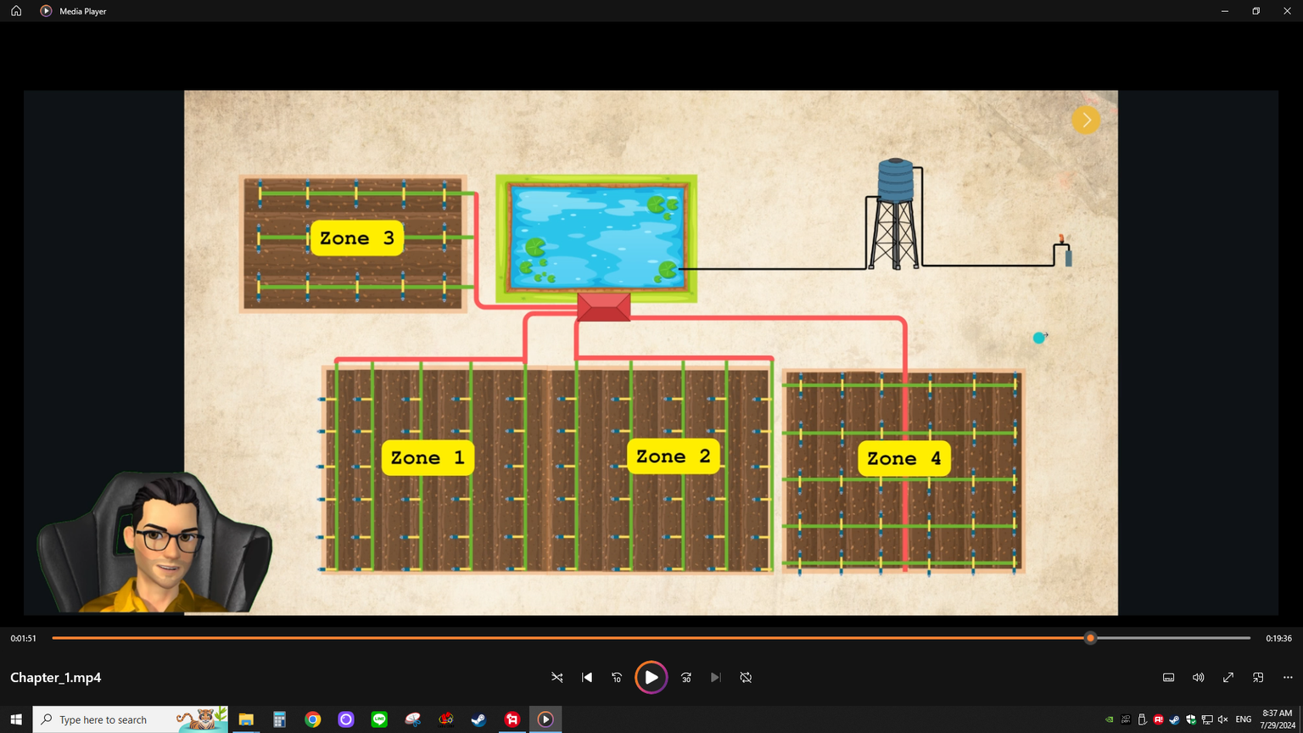This screenshot has width=1303, height=733.
Task: Open File Explorer from taskbar
Action: click(x=246, y=719)
